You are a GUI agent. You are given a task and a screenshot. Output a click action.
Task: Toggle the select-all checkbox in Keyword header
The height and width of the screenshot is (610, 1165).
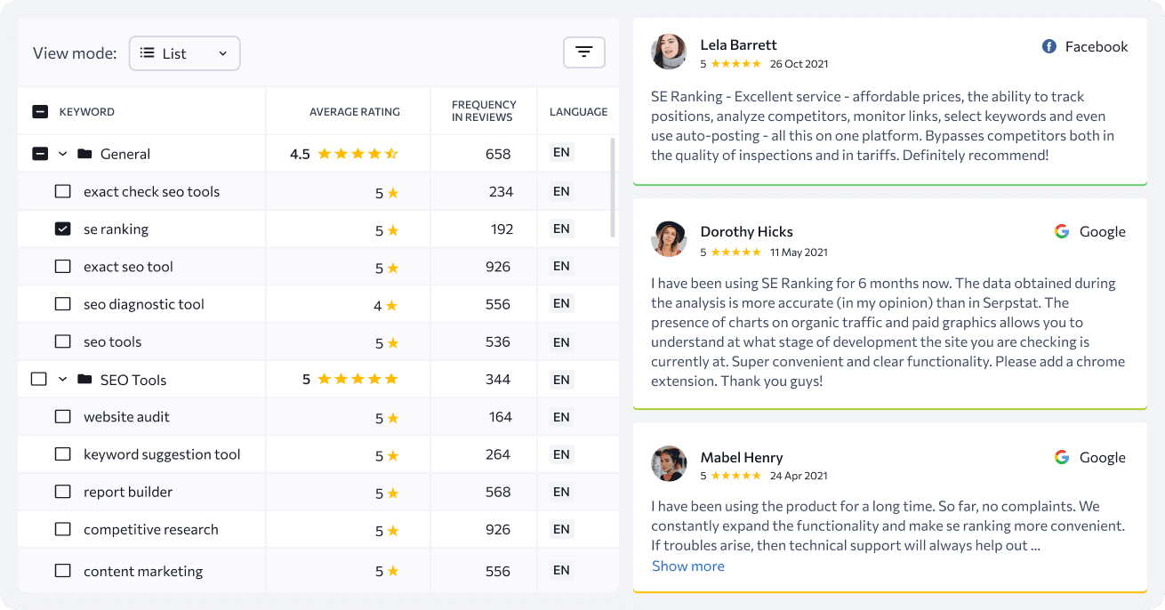[40, 112]
